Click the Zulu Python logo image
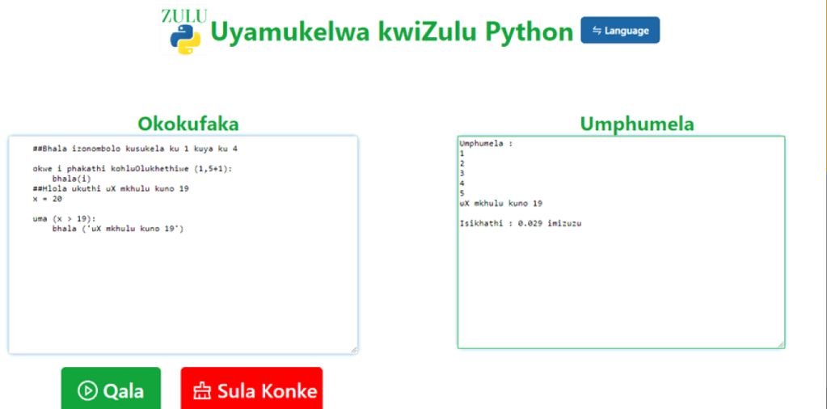The image size is (827, 409). pyautogui.click(x=184, y=31)
